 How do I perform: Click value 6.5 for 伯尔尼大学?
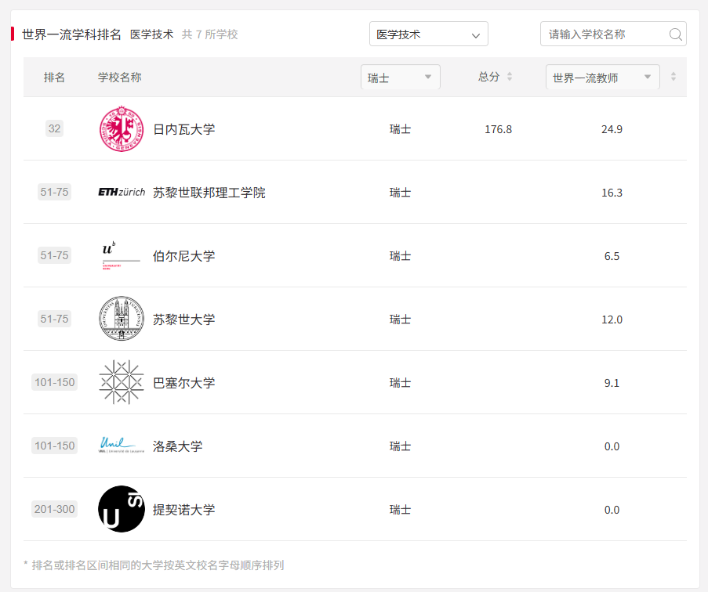click(x=612, y=256)
